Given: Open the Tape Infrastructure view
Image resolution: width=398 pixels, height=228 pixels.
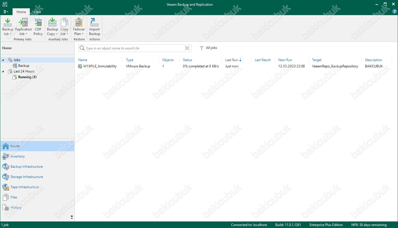Looking at the screenshot, I should click(x=37, y=187).
